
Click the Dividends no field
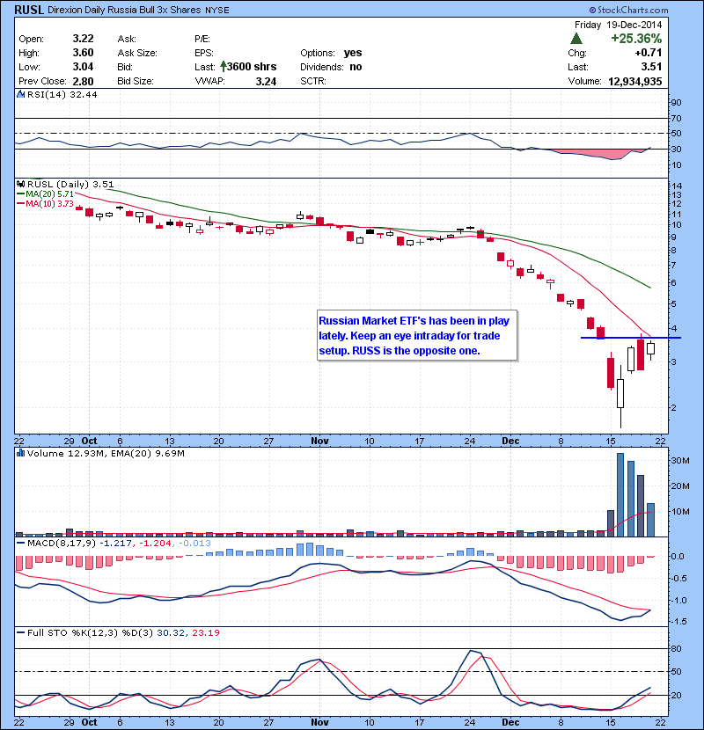[x=331, y=67]
